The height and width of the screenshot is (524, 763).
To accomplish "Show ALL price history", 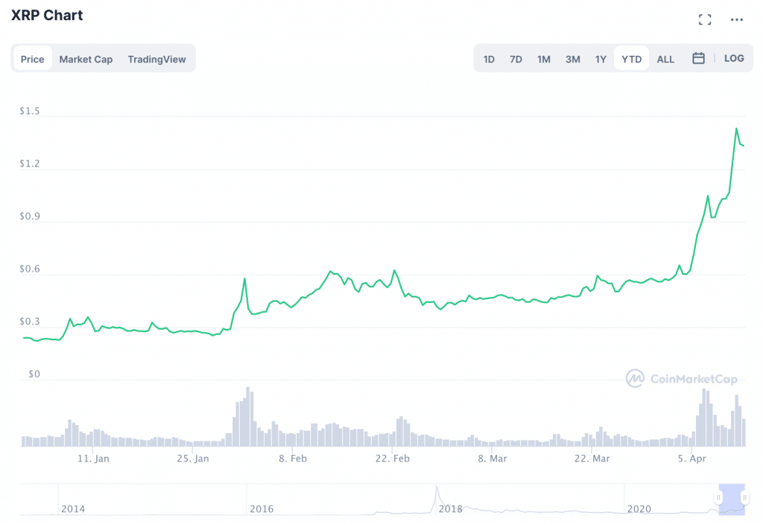I will [x=665, y=59].
